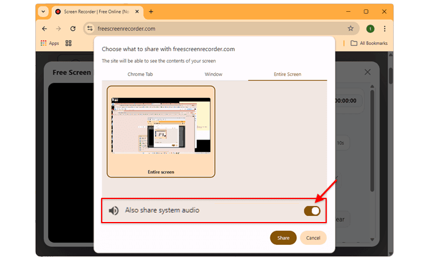Open Chrome's three-dot menu

click(385, 28)
